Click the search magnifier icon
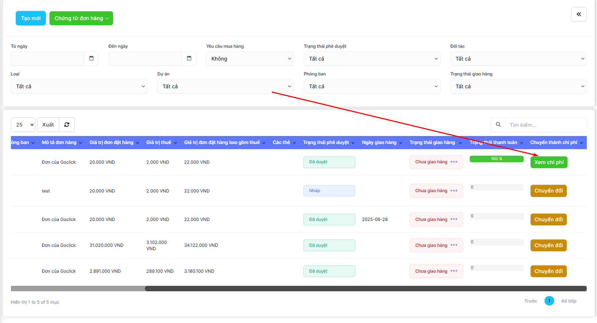 pyautogui.click(x=498, y=125)
